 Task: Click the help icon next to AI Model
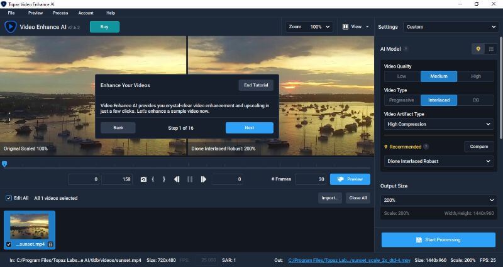point(406,49)
